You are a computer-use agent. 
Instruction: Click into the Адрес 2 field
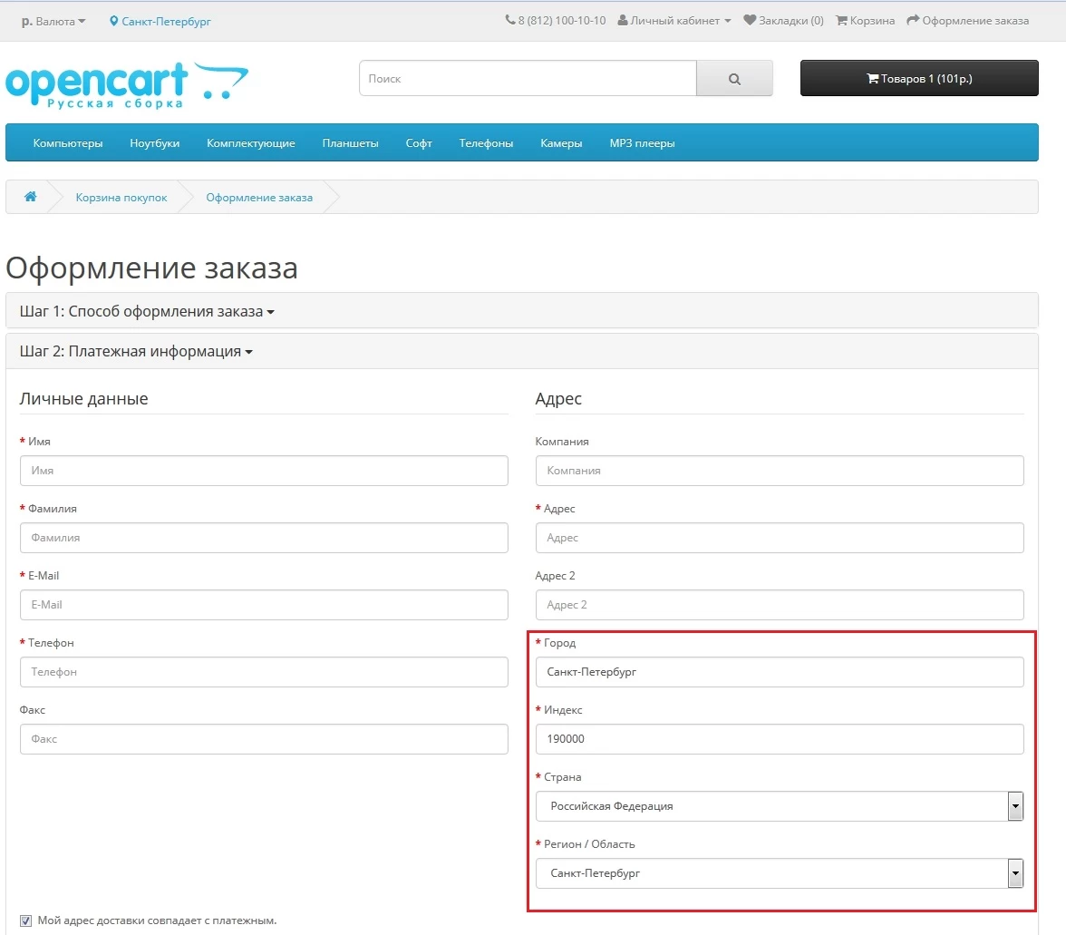[780, 605]
